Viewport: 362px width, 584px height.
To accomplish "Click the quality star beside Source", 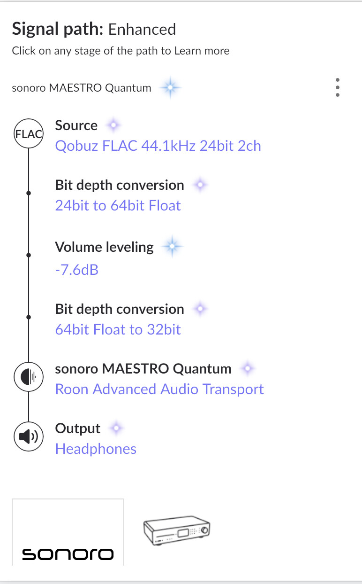I will coord(113,125).
